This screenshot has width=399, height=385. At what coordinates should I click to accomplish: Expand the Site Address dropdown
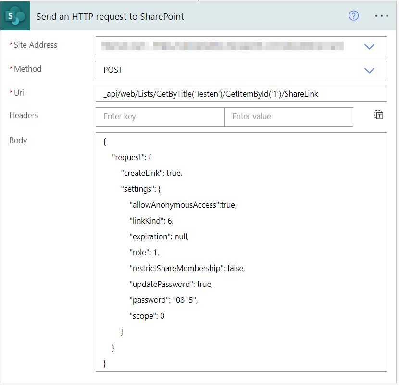click(x=369, y=46)
